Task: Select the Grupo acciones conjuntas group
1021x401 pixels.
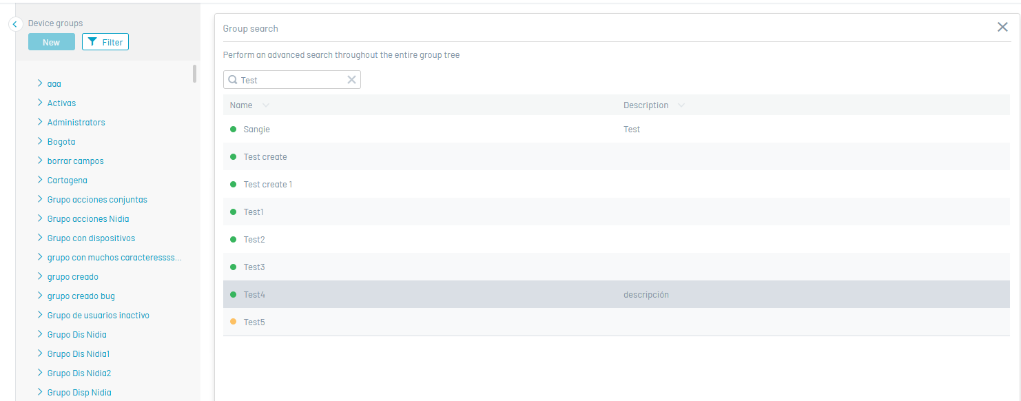Action: click(x=97, y=199)
